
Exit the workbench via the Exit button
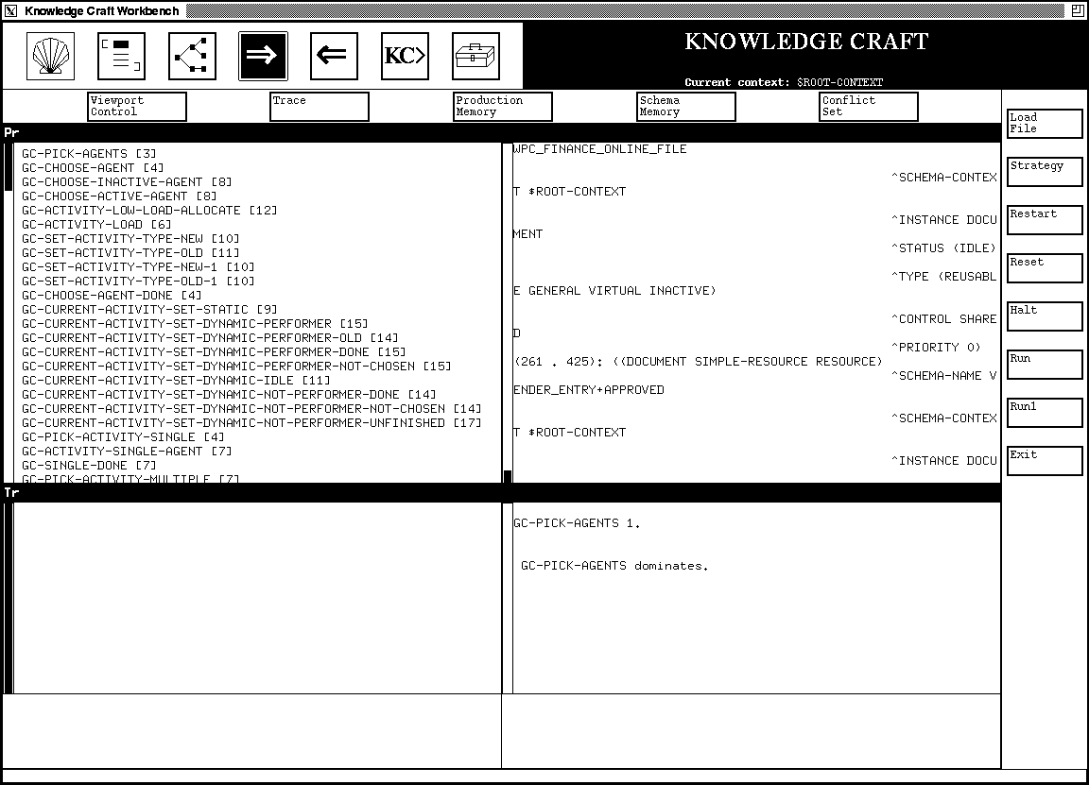1044,460
